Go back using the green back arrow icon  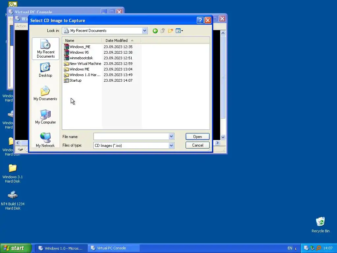pos(155,31)
